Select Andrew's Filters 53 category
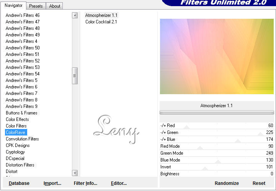Viewport: 276px width, 191px height. point(23,67)
